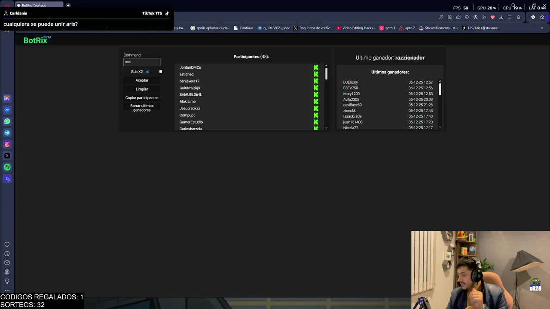Image resolution: width=550 pixels, height=309 pixels.
Task: Open the 'apto 1' bookmark
Action: 387,28
